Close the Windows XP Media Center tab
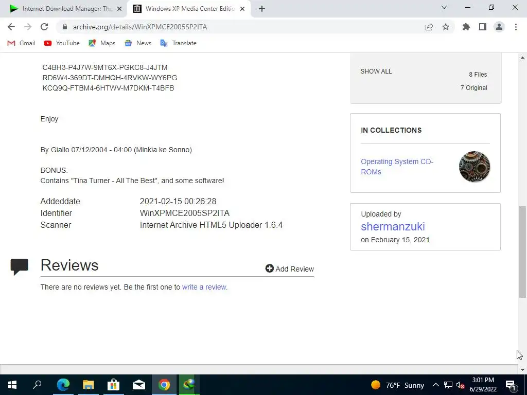527x395 pixels. tap(242, 9)
